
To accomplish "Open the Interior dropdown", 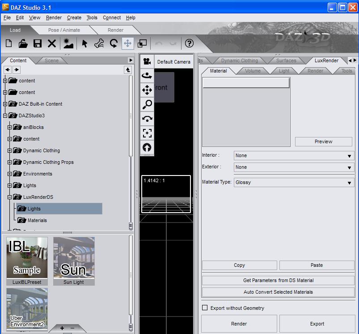I will point(294,156).
